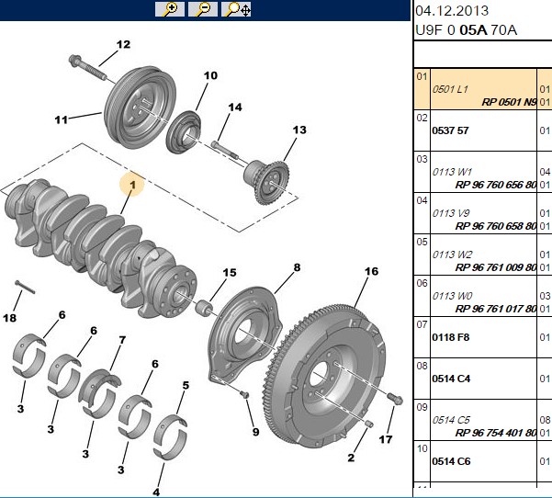Select part label 7 for thrust bearing
The width and height of the screenshot is (552, 498).
pos(122,340)
